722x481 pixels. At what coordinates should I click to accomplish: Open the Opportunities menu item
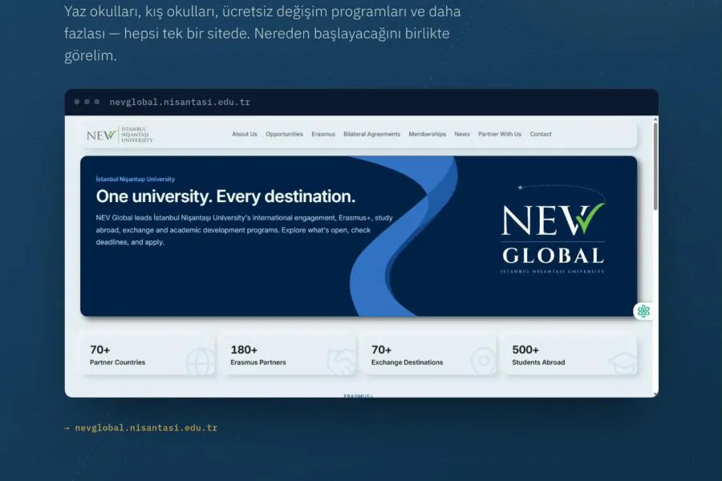[284, 134]
